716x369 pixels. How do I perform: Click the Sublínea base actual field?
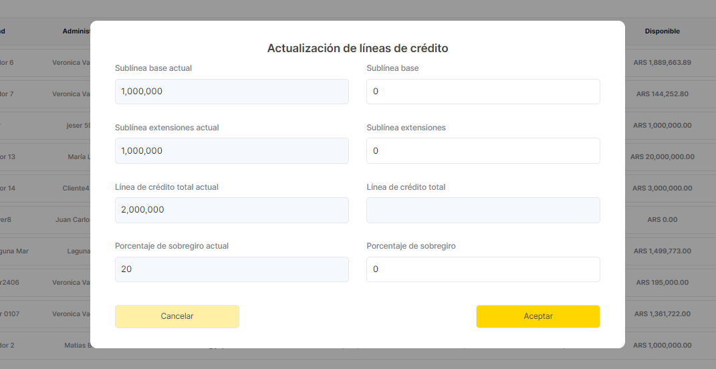[231, 92]
